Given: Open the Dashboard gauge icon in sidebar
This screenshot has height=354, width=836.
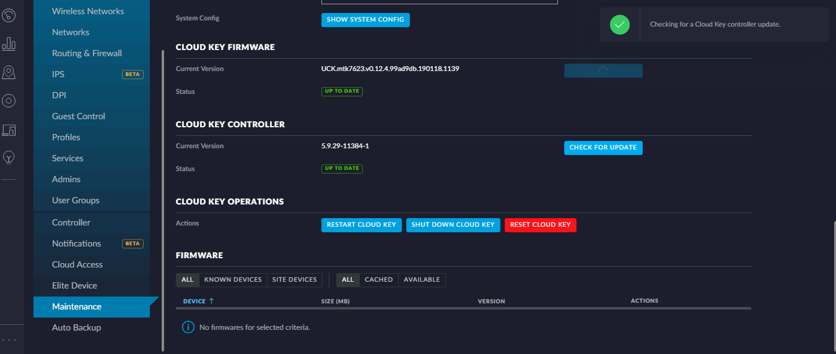Looking at the screenshot, I should [x=9, y=16].
